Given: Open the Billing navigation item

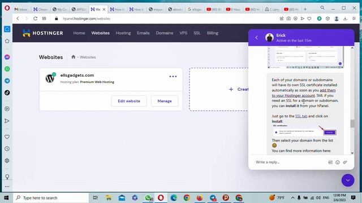Looking at the screenshot, I should (x=213, y=33).
